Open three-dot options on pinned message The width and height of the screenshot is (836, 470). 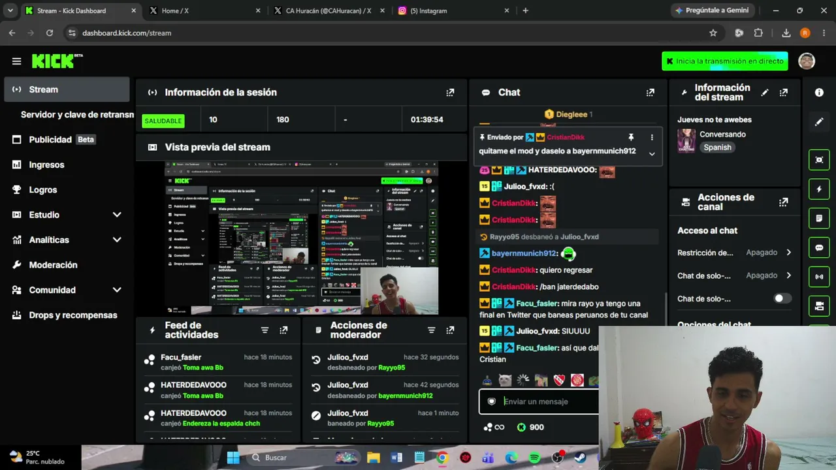pos(651,137)
